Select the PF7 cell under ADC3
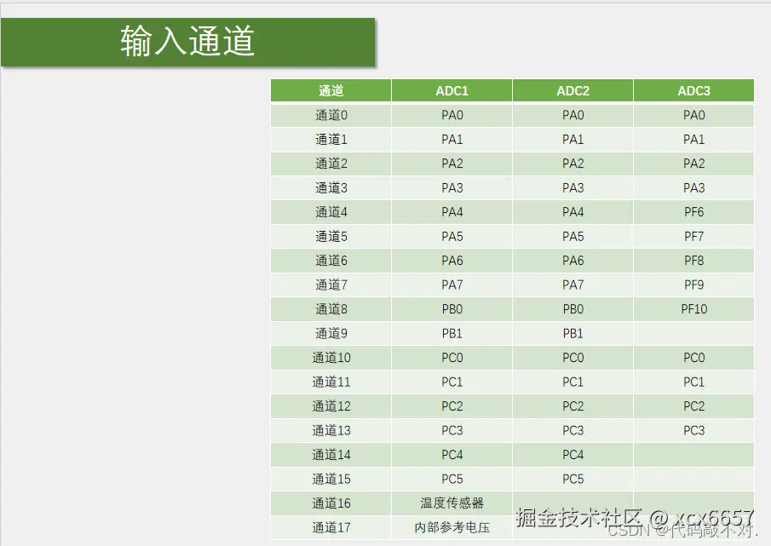 pos(693,237)
